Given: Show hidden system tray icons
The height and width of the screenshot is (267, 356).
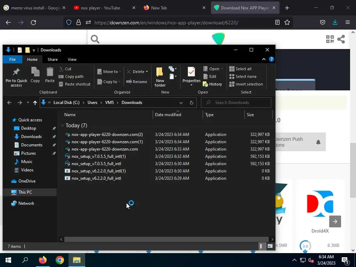Looking at the screenshot, I should tap(294, 260).
